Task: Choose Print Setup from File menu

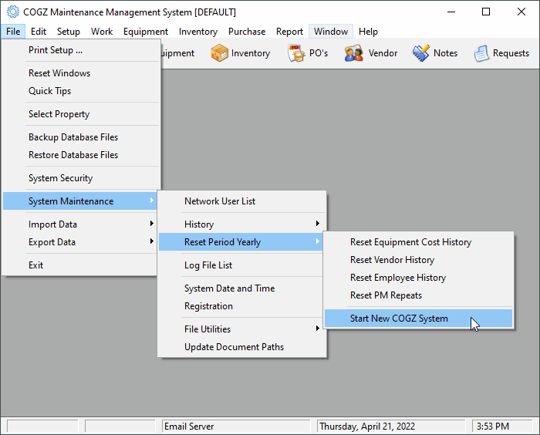Action: click(82, 50)
